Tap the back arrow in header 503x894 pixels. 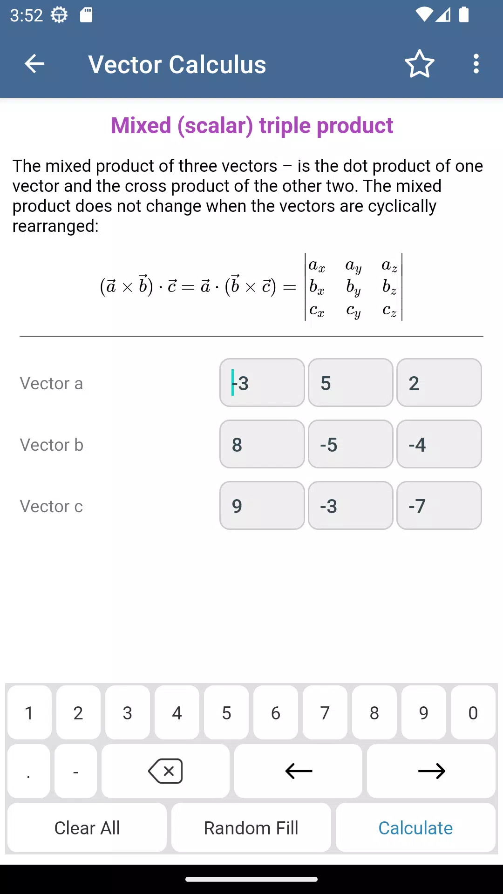34,64
